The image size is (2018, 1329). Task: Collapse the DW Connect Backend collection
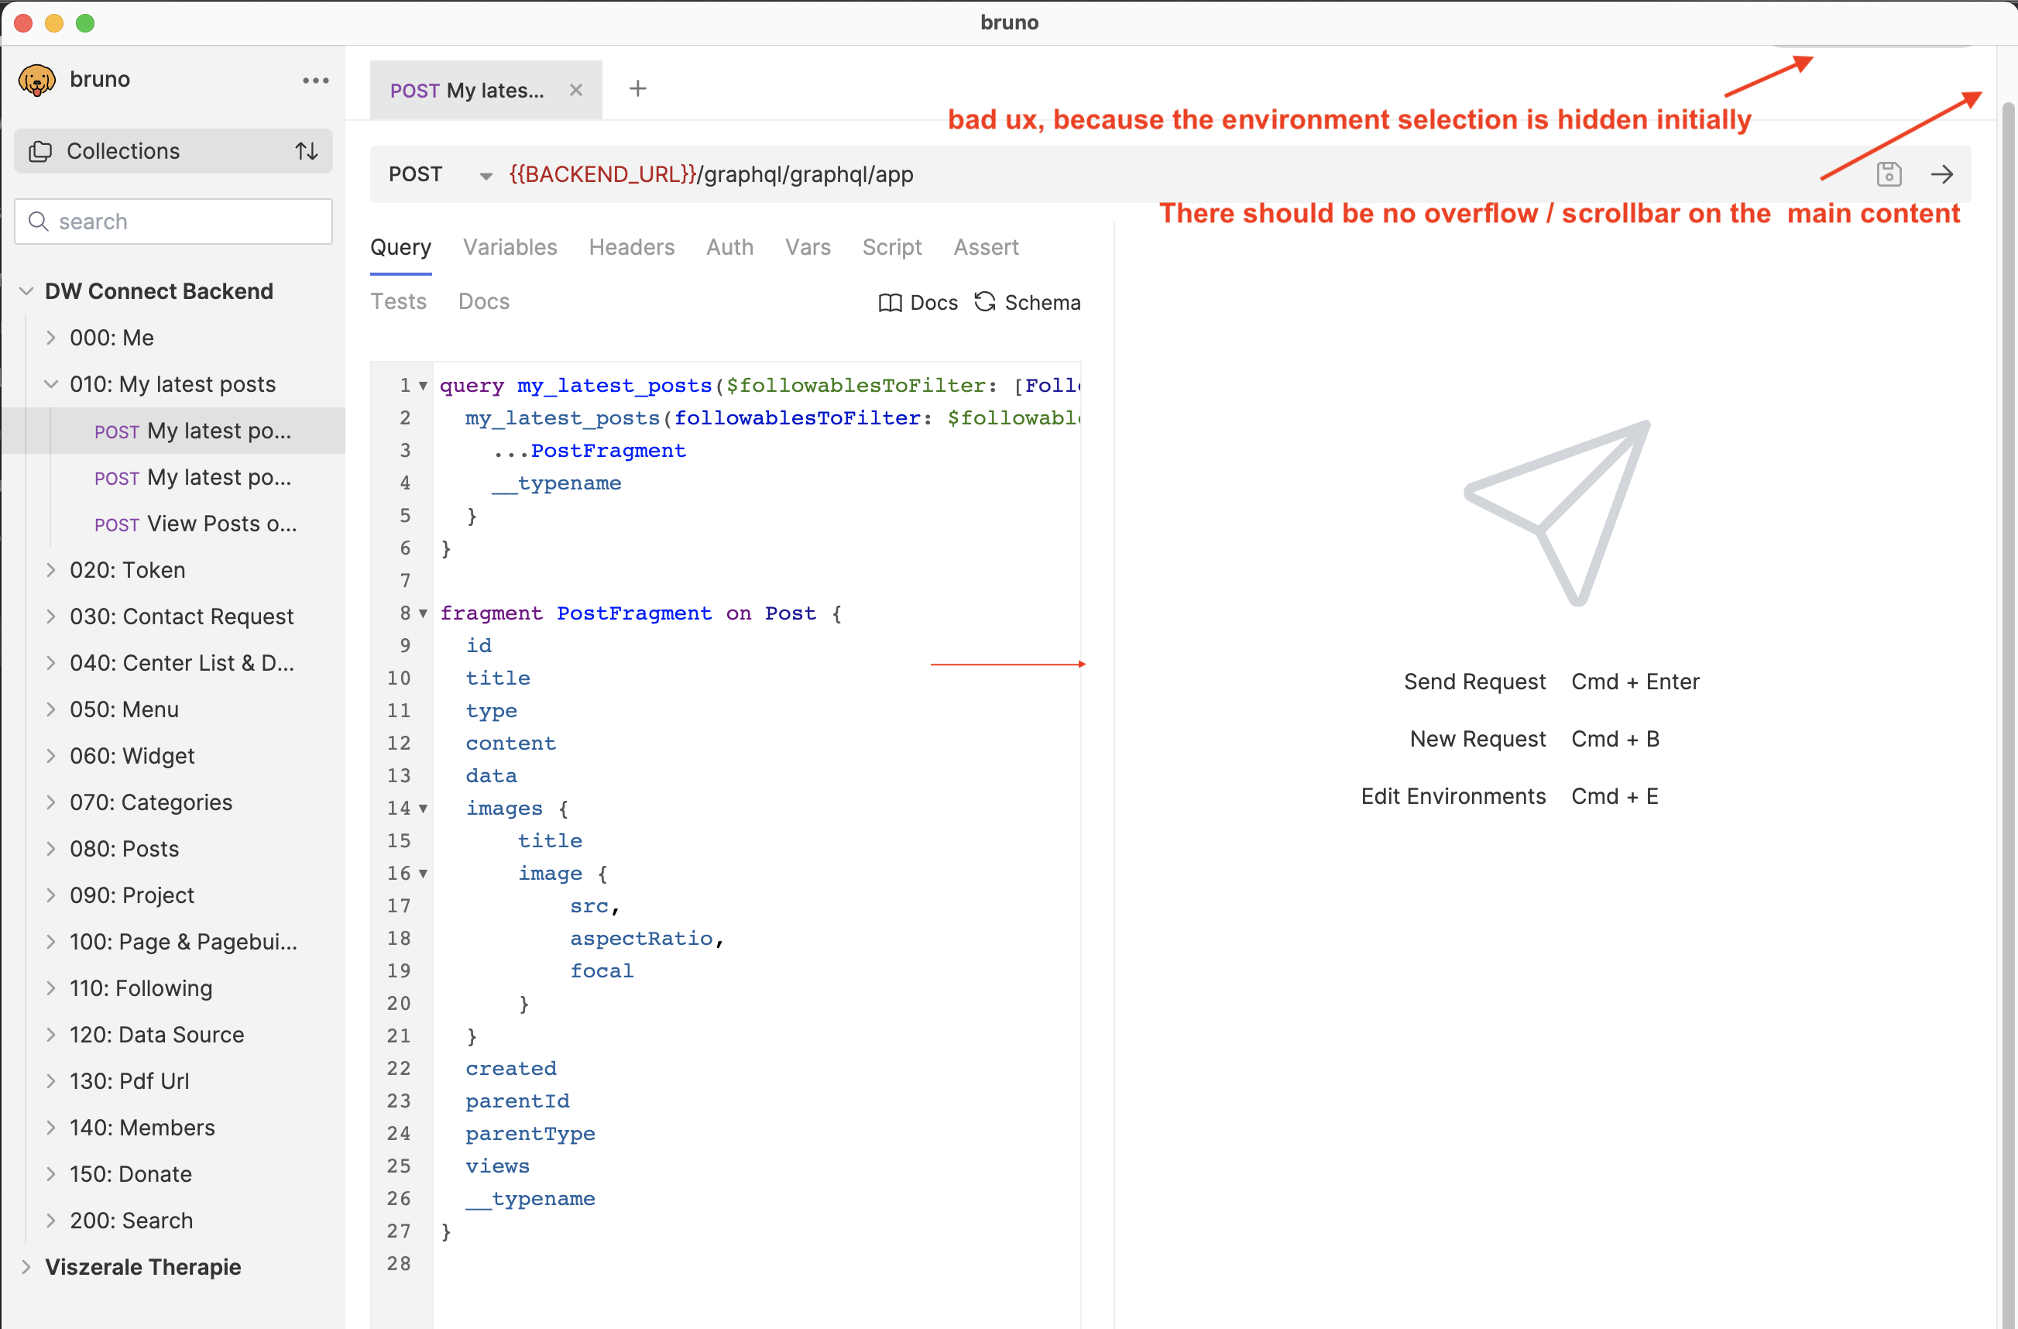(27, 291)
